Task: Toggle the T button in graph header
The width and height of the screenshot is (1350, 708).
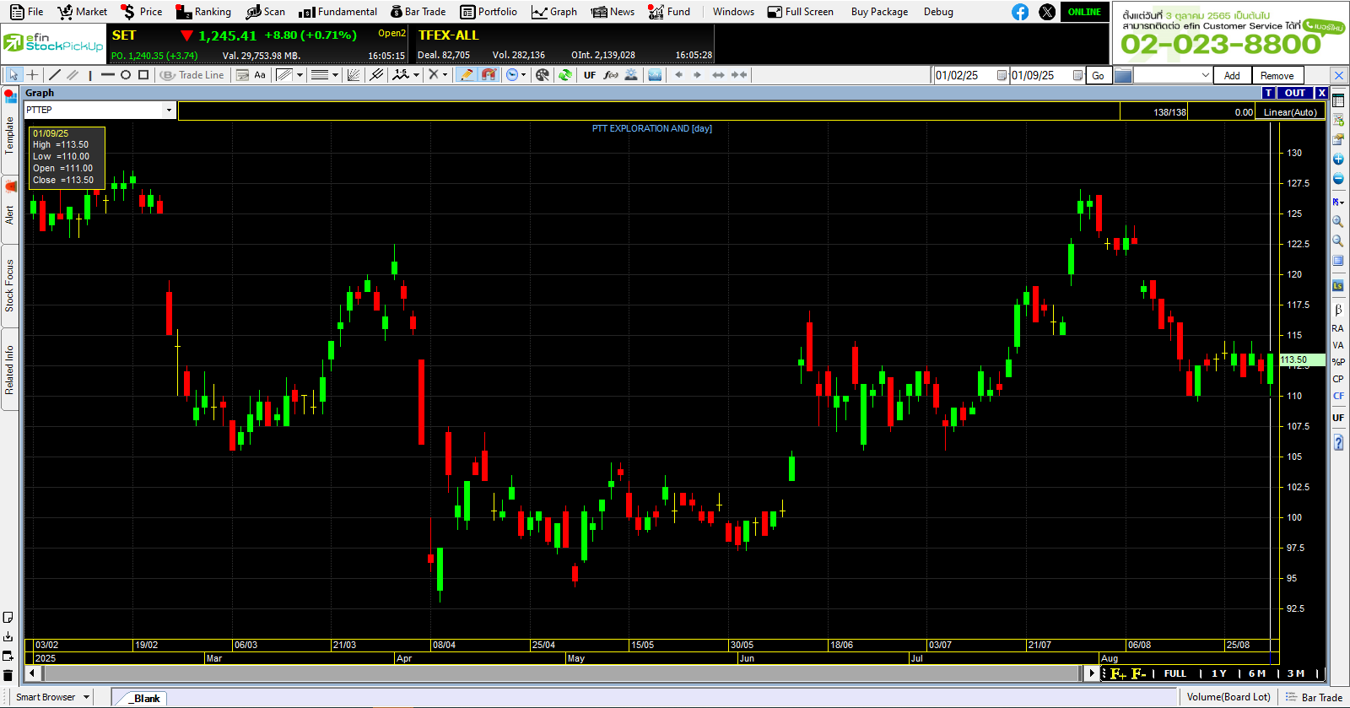Action: coord(1268,93)
